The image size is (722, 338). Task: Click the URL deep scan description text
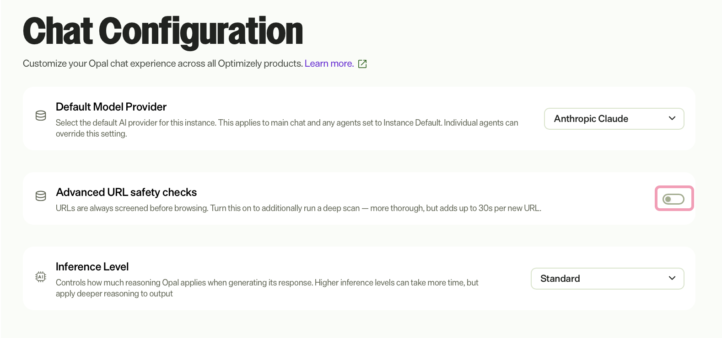(x=298, y=208)
